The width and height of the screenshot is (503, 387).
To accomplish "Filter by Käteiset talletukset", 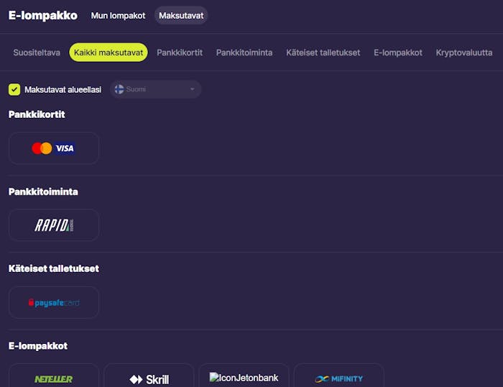I will point(323,53).
